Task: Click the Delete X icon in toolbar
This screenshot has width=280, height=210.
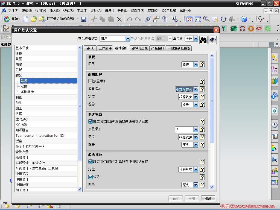Action: click(119, 19)
